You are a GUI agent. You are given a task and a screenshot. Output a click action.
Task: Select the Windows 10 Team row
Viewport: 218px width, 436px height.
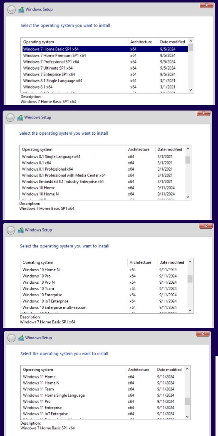pyautogui.click(x=104, y=288)
